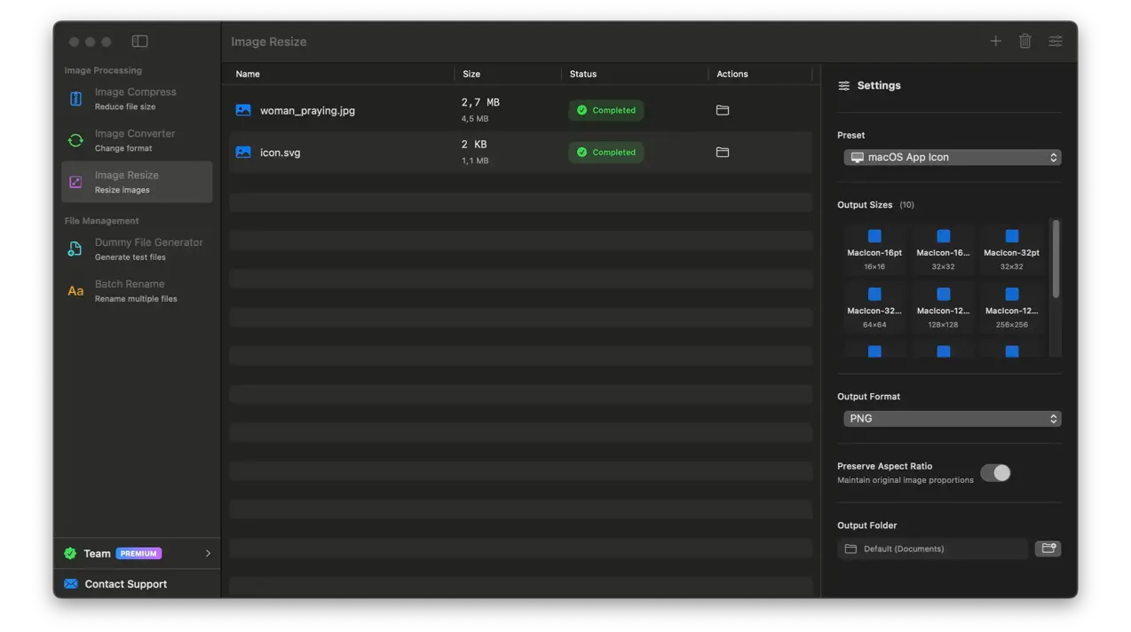
Task: Click the Contact Support envelope icon
Action: click(x=71, y=584)
